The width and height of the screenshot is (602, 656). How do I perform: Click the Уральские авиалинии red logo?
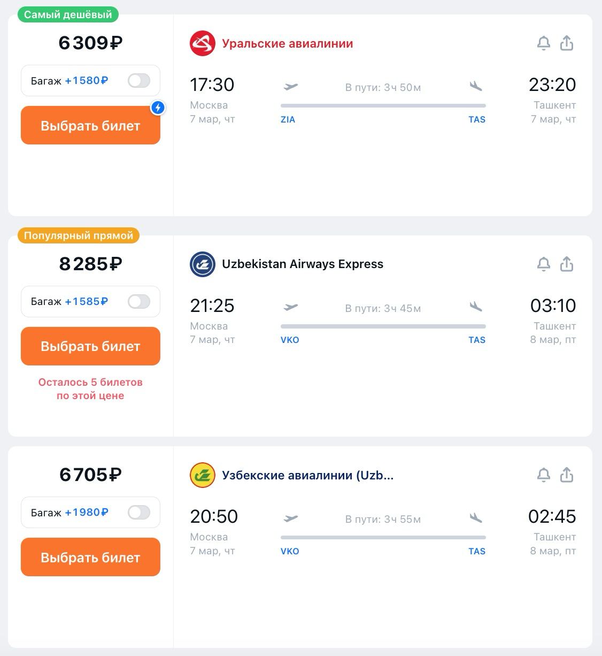pyautogui.click(x=203, y=44)
